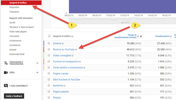Viewport: 176px width, 100px height.
Task: Open the Traduzioni e Trascrizioni translate icon
Action: [6, 63]
